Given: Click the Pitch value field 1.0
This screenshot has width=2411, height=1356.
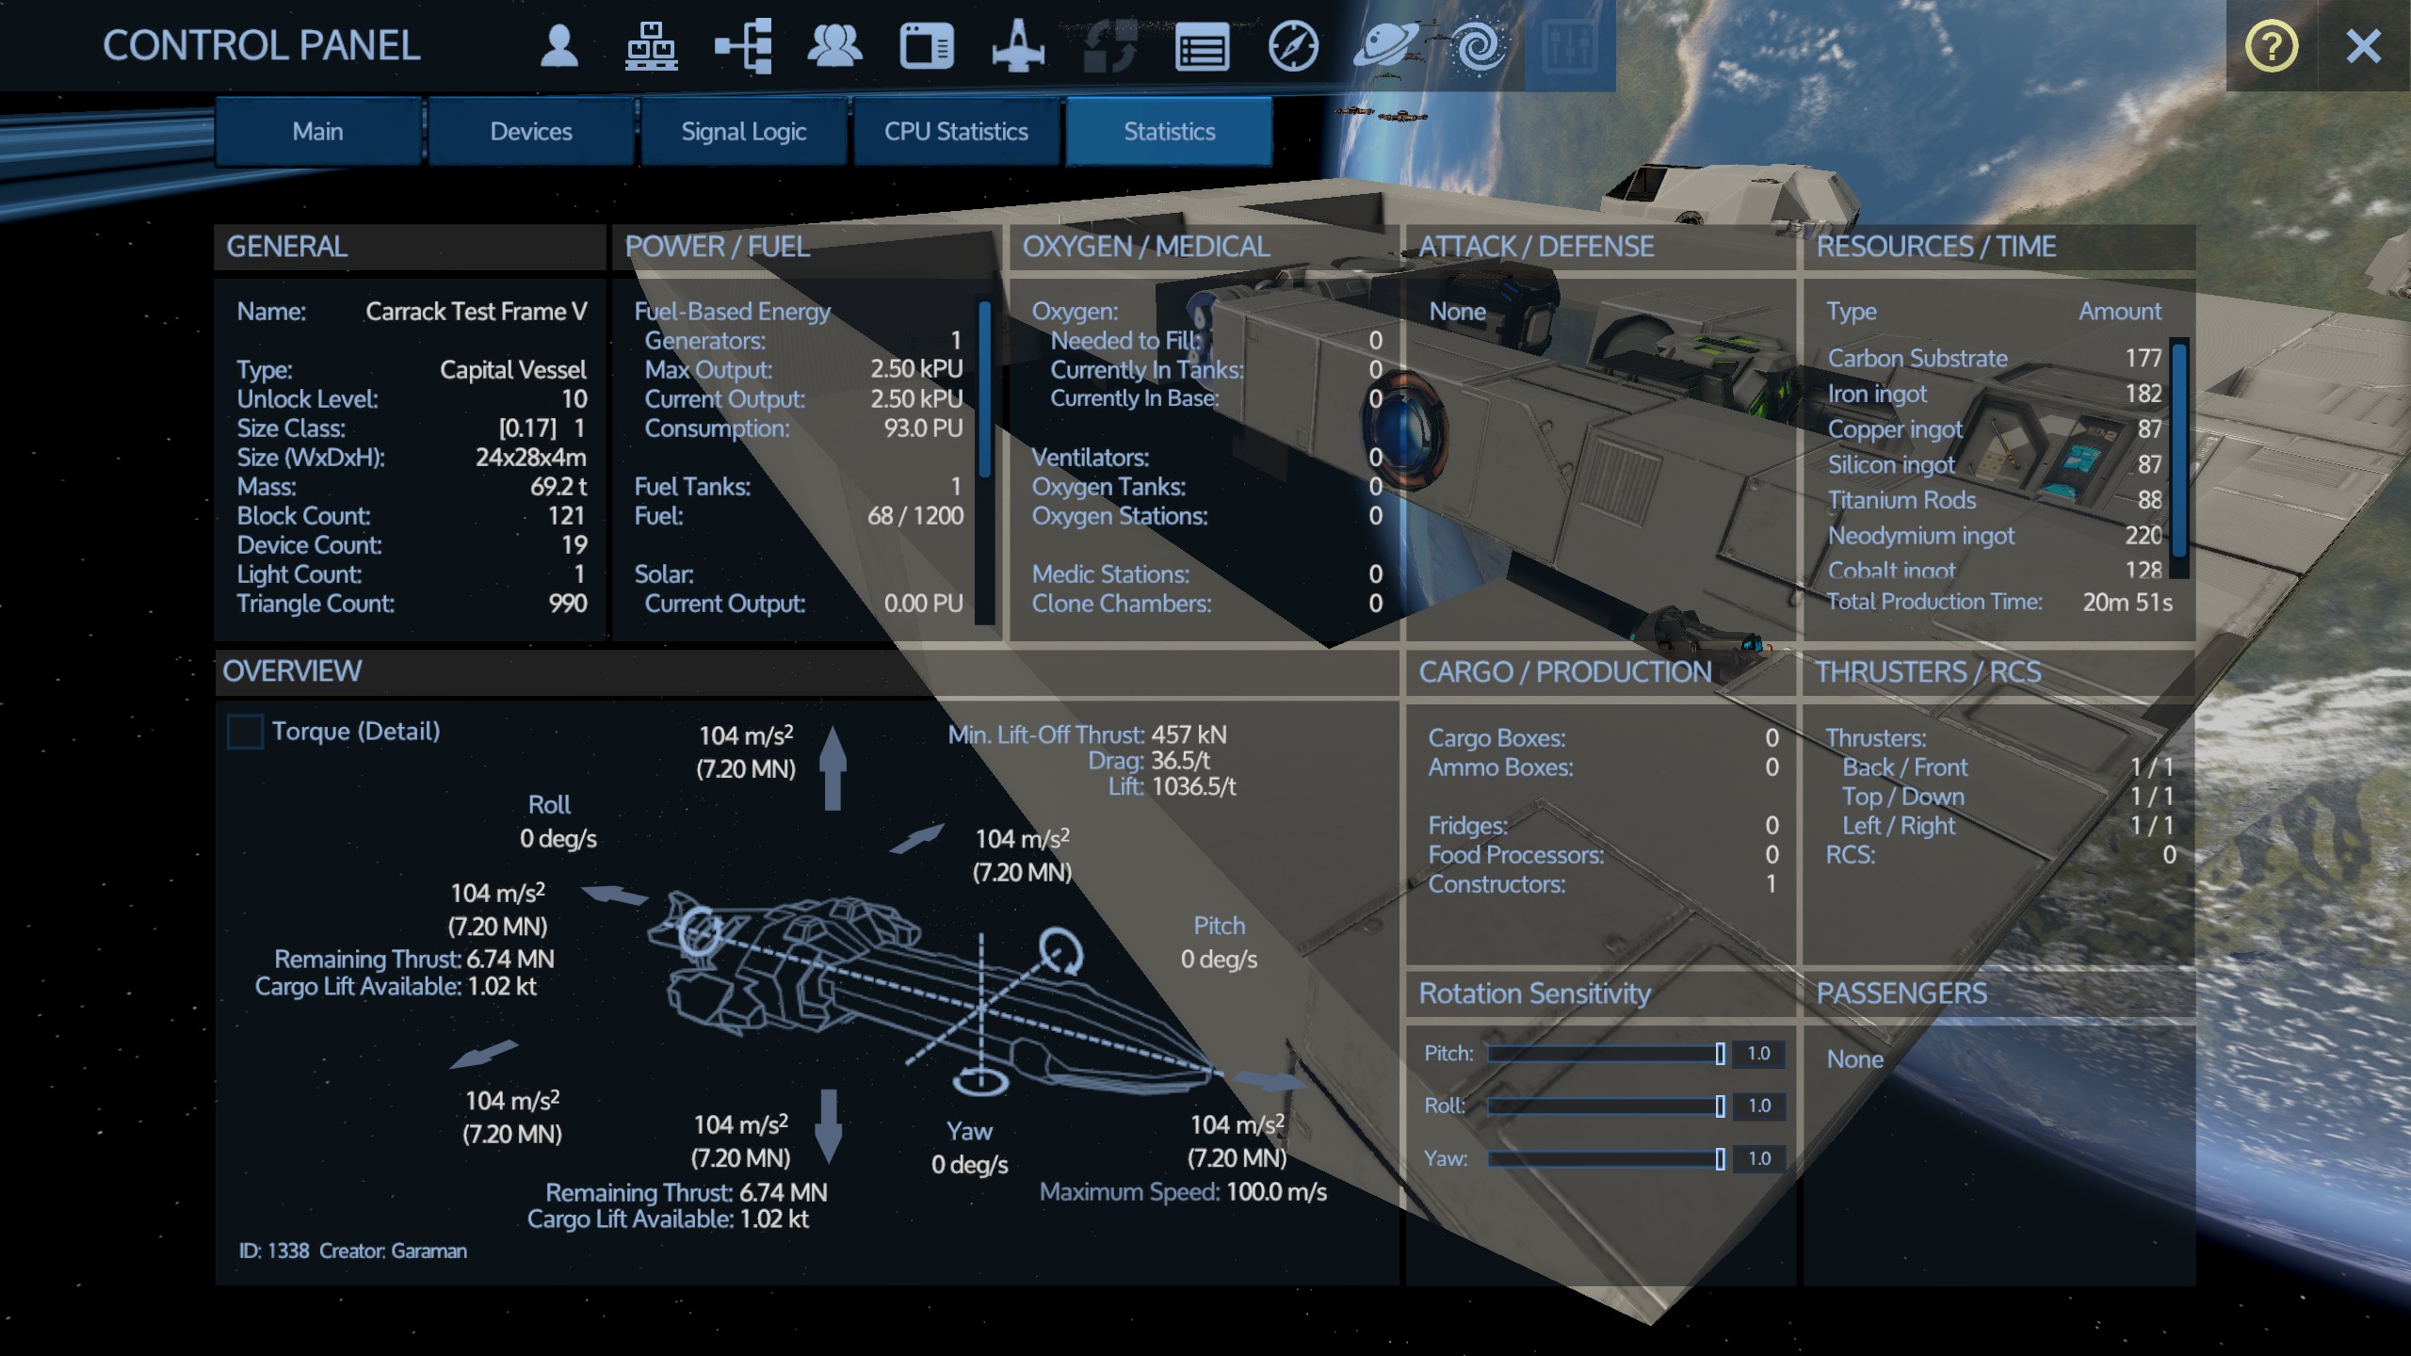Looking at the screenshot, I should [x=1758, y=1054].
